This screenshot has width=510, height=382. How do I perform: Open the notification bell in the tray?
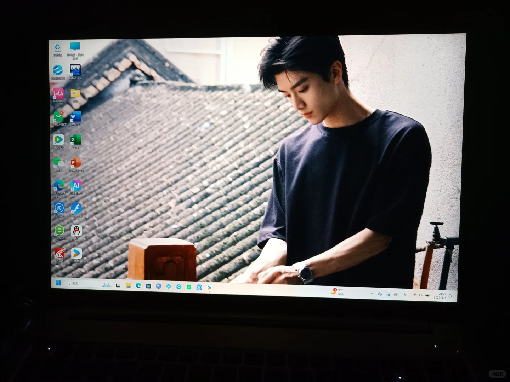click(x=450, y=296)
